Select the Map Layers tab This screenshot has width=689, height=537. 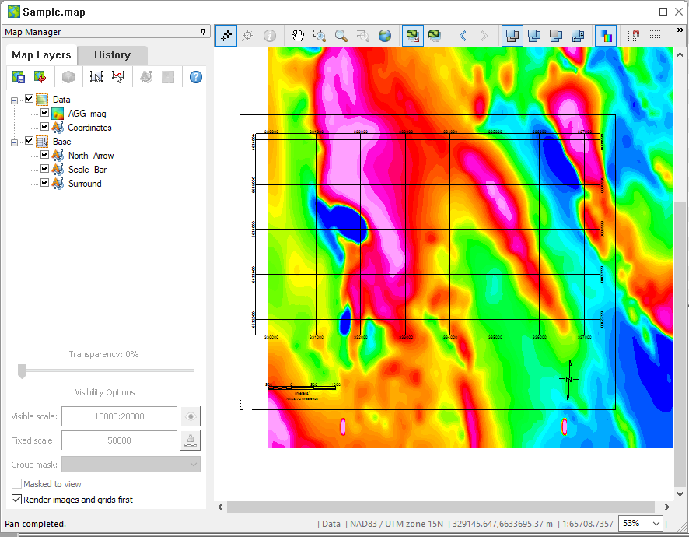(x=41, y=54)
